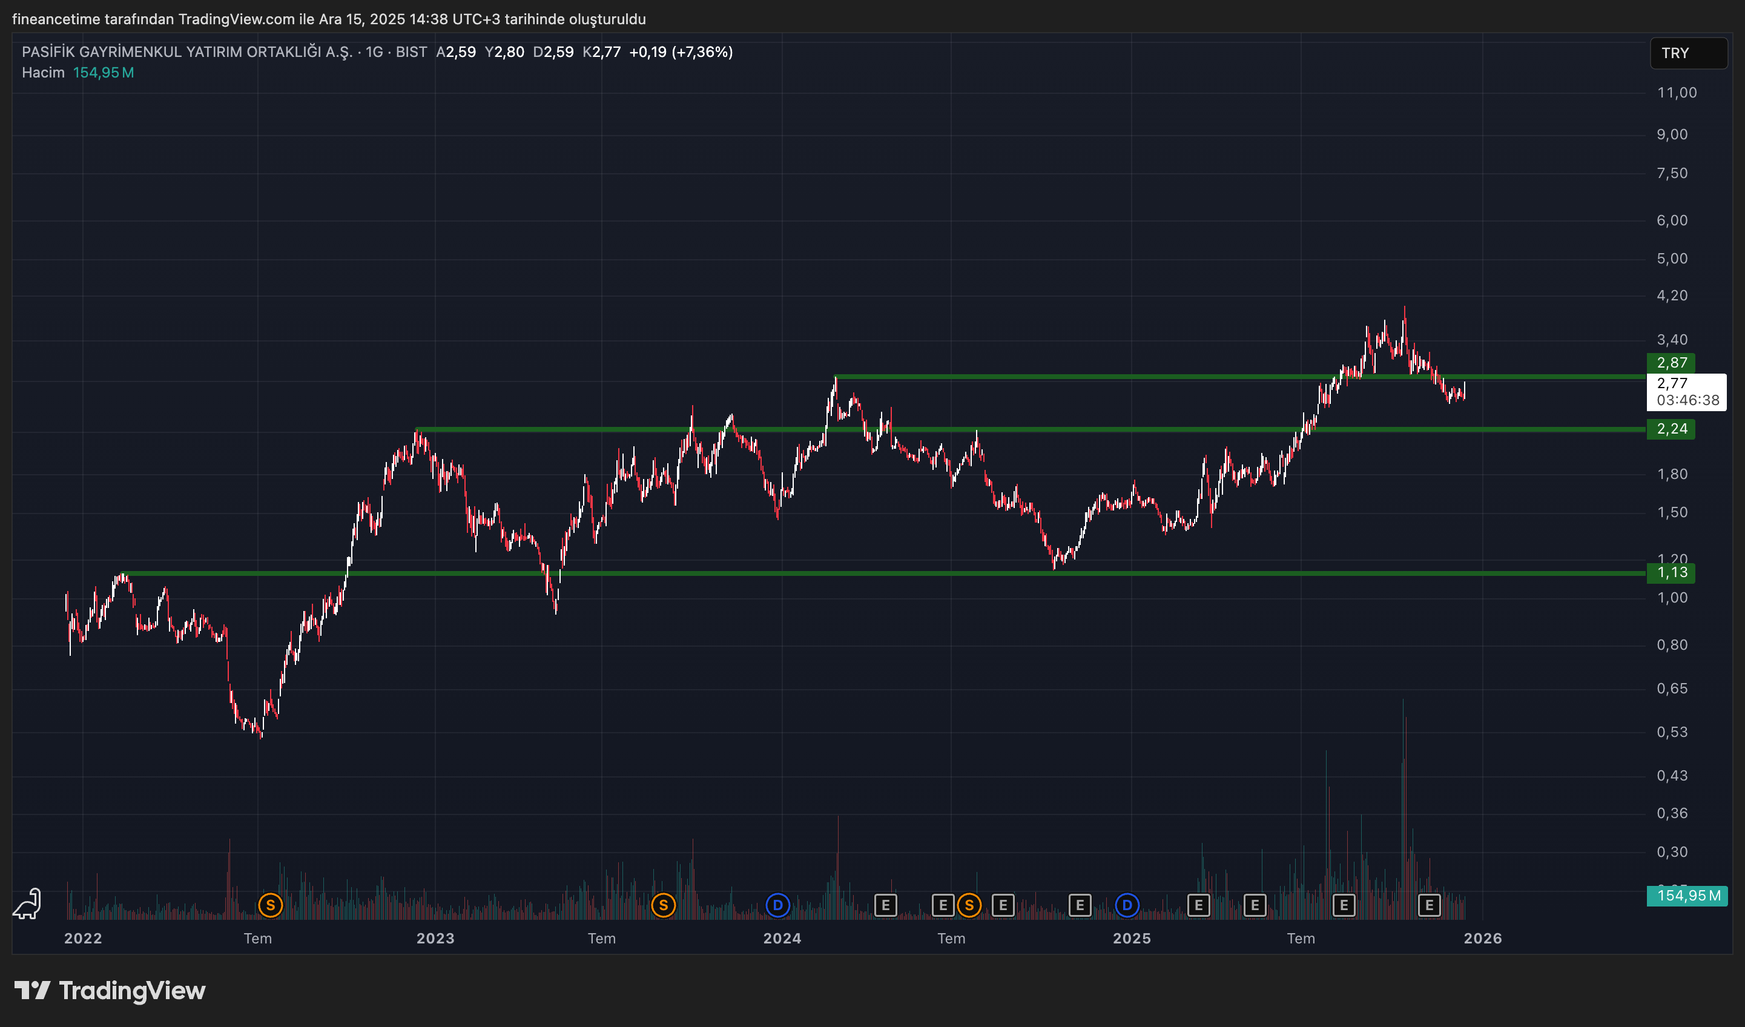
Task: Click the orange S split marker near mid-2022
Action: pyautogui.click(x=270, y=905)
